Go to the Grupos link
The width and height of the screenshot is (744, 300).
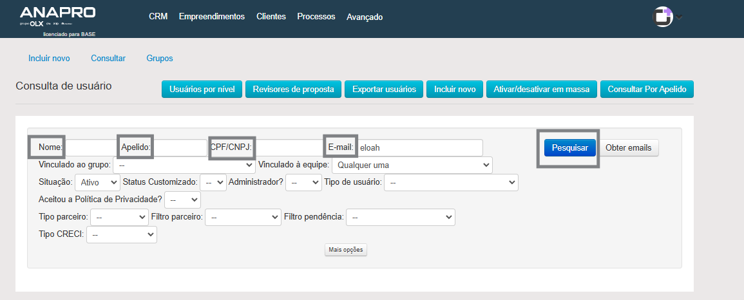(160, 59)
